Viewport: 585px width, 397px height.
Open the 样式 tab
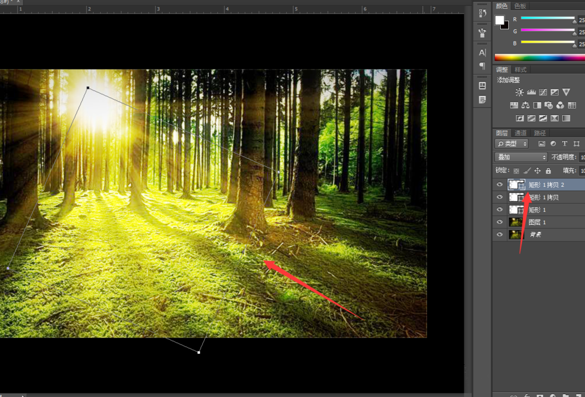pyautogui.click(x=520, y=69)
